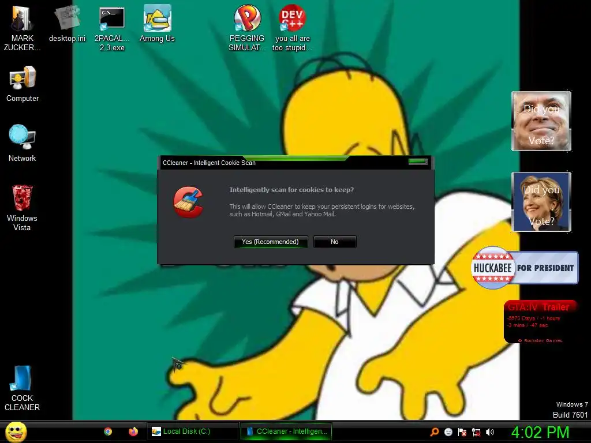Click the GTA:IV Trailer countdown gadget
This screenshot has width=591, height=443.
(540, 321)
